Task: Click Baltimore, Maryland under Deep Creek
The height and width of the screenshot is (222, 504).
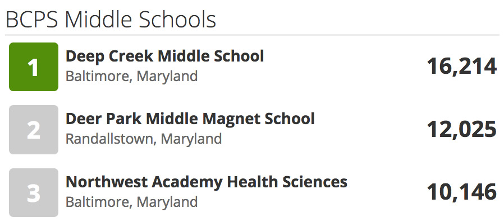Action: pos(132,76)
